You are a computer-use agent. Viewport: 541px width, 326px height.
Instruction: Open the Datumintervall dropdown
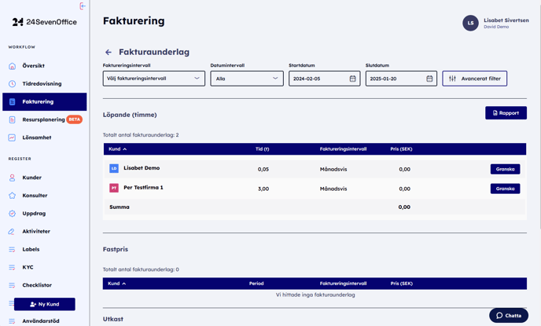pyautogui.click(x=246, y=79)
